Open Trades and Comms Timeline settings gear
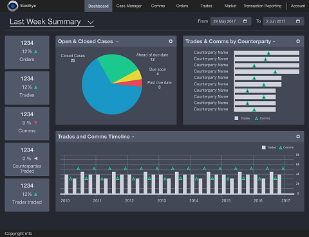 click(x=298, y=136)
